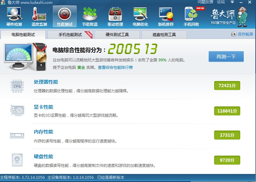
Task: Switch to the 手机性能测试 tab
Action: tap(70, 35)
